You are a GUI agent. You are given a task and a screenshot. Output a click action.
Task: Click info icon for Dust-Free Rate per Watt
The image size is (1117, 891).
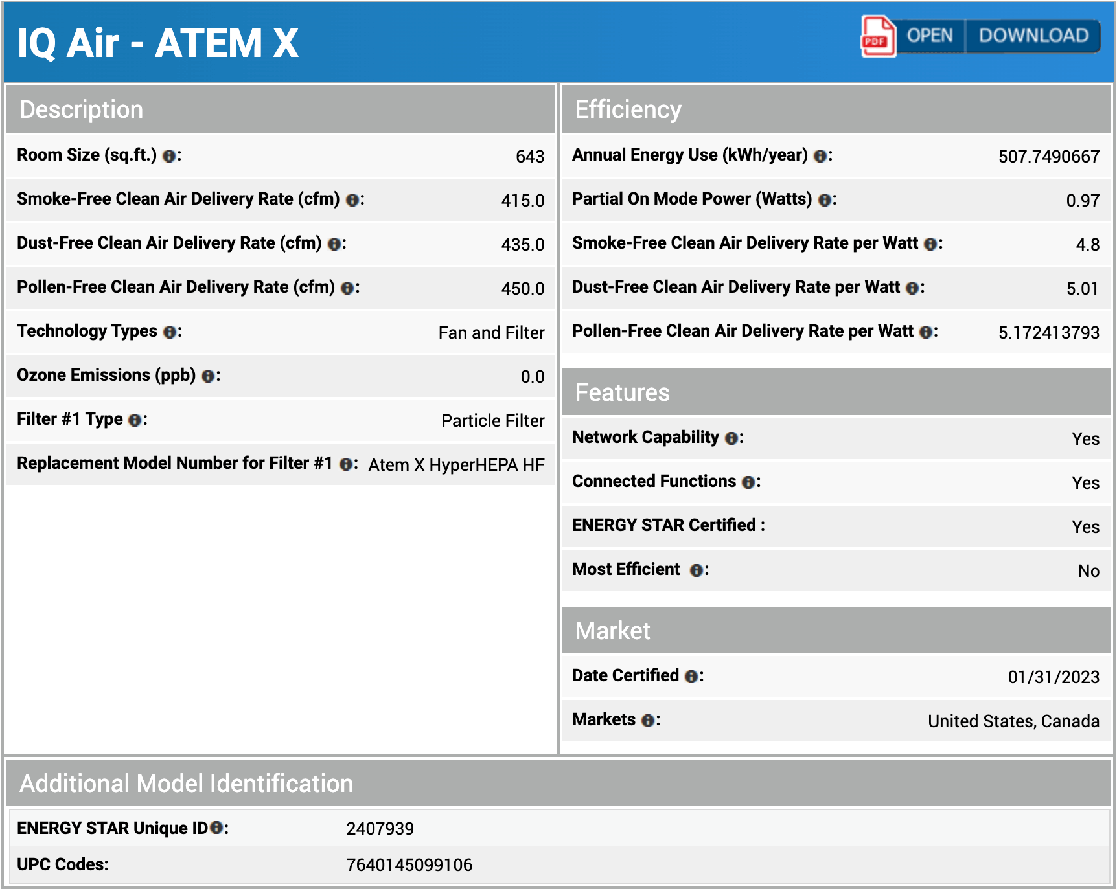912,288
